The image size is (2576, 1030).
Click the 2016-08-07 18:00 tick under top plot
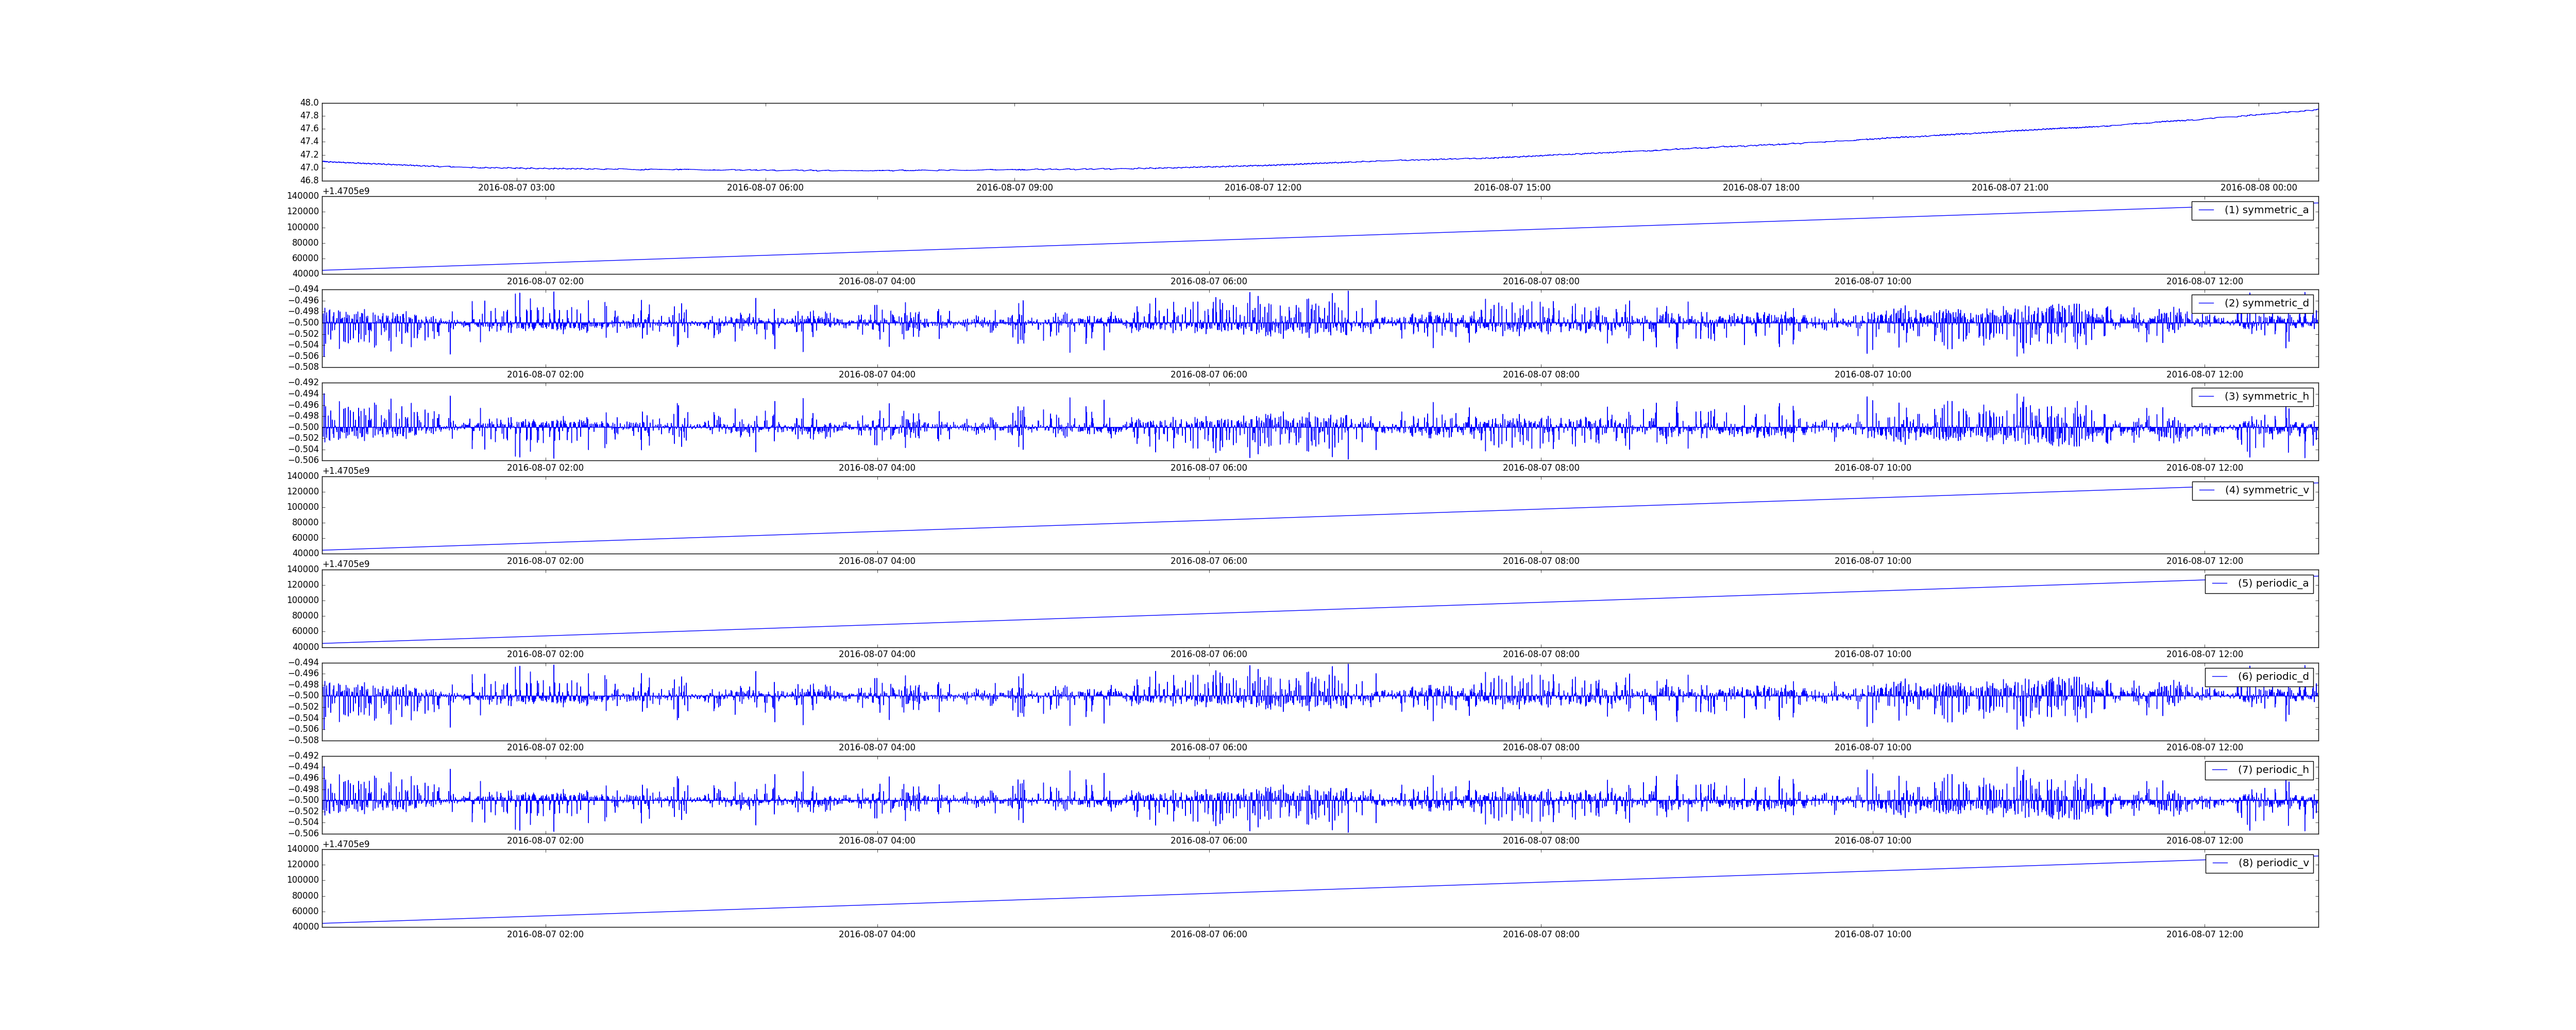pyautogui.click(x=1761, y=188)
